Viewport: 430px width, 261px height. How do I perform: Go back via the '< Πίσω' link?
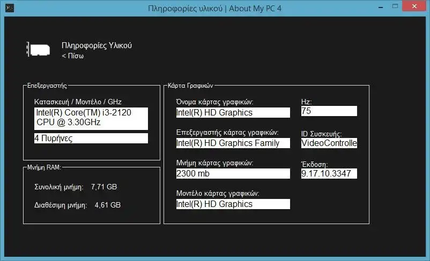coord(73,56)
